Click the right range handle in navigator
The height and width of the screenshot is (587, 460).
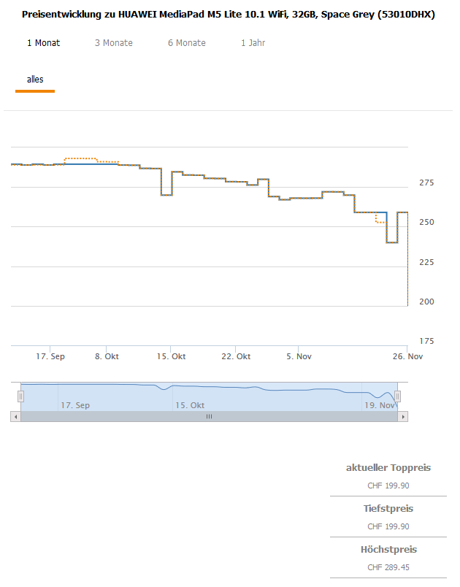(x=397, y=396)
